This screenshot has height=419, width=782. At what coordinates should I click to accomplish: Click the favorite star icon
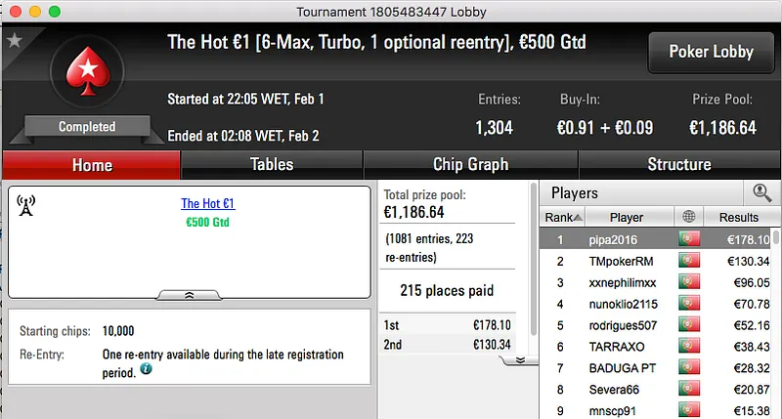(14, 40)
